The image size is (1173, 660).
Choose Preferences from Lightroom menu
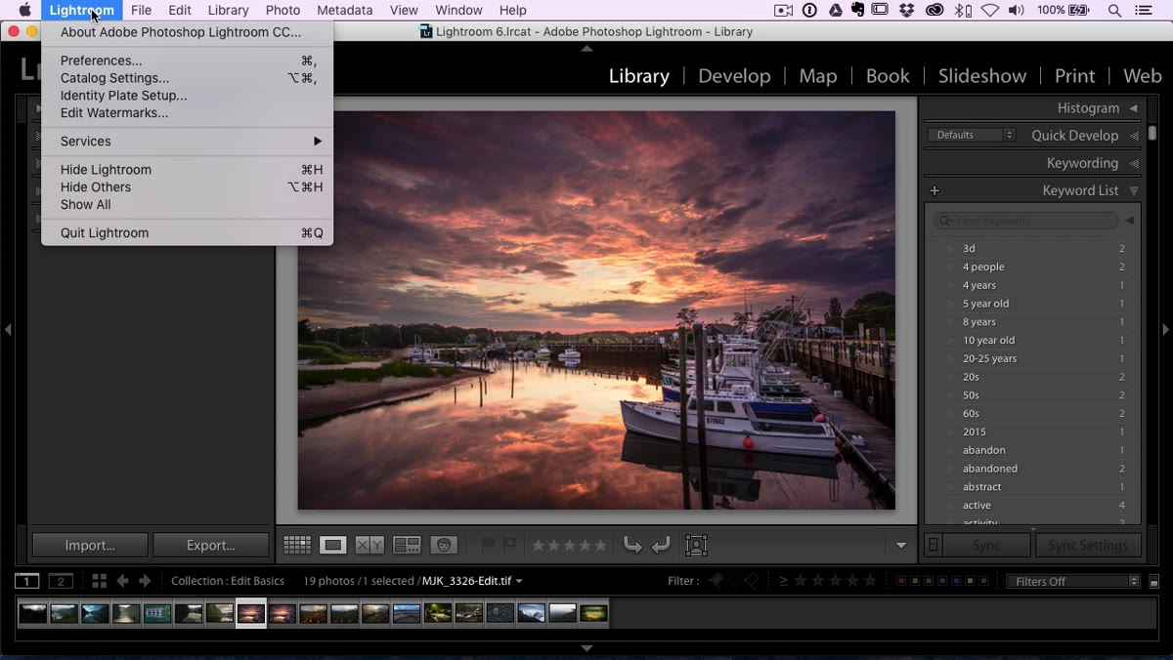point(187,61)
